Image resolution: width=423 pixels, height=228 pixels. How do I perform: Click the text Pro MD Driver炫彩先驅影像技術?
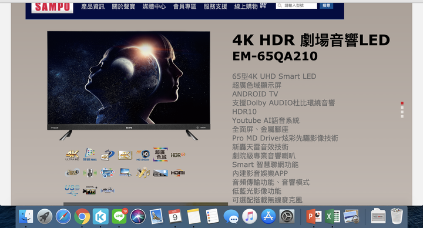[x=285, y=138]
